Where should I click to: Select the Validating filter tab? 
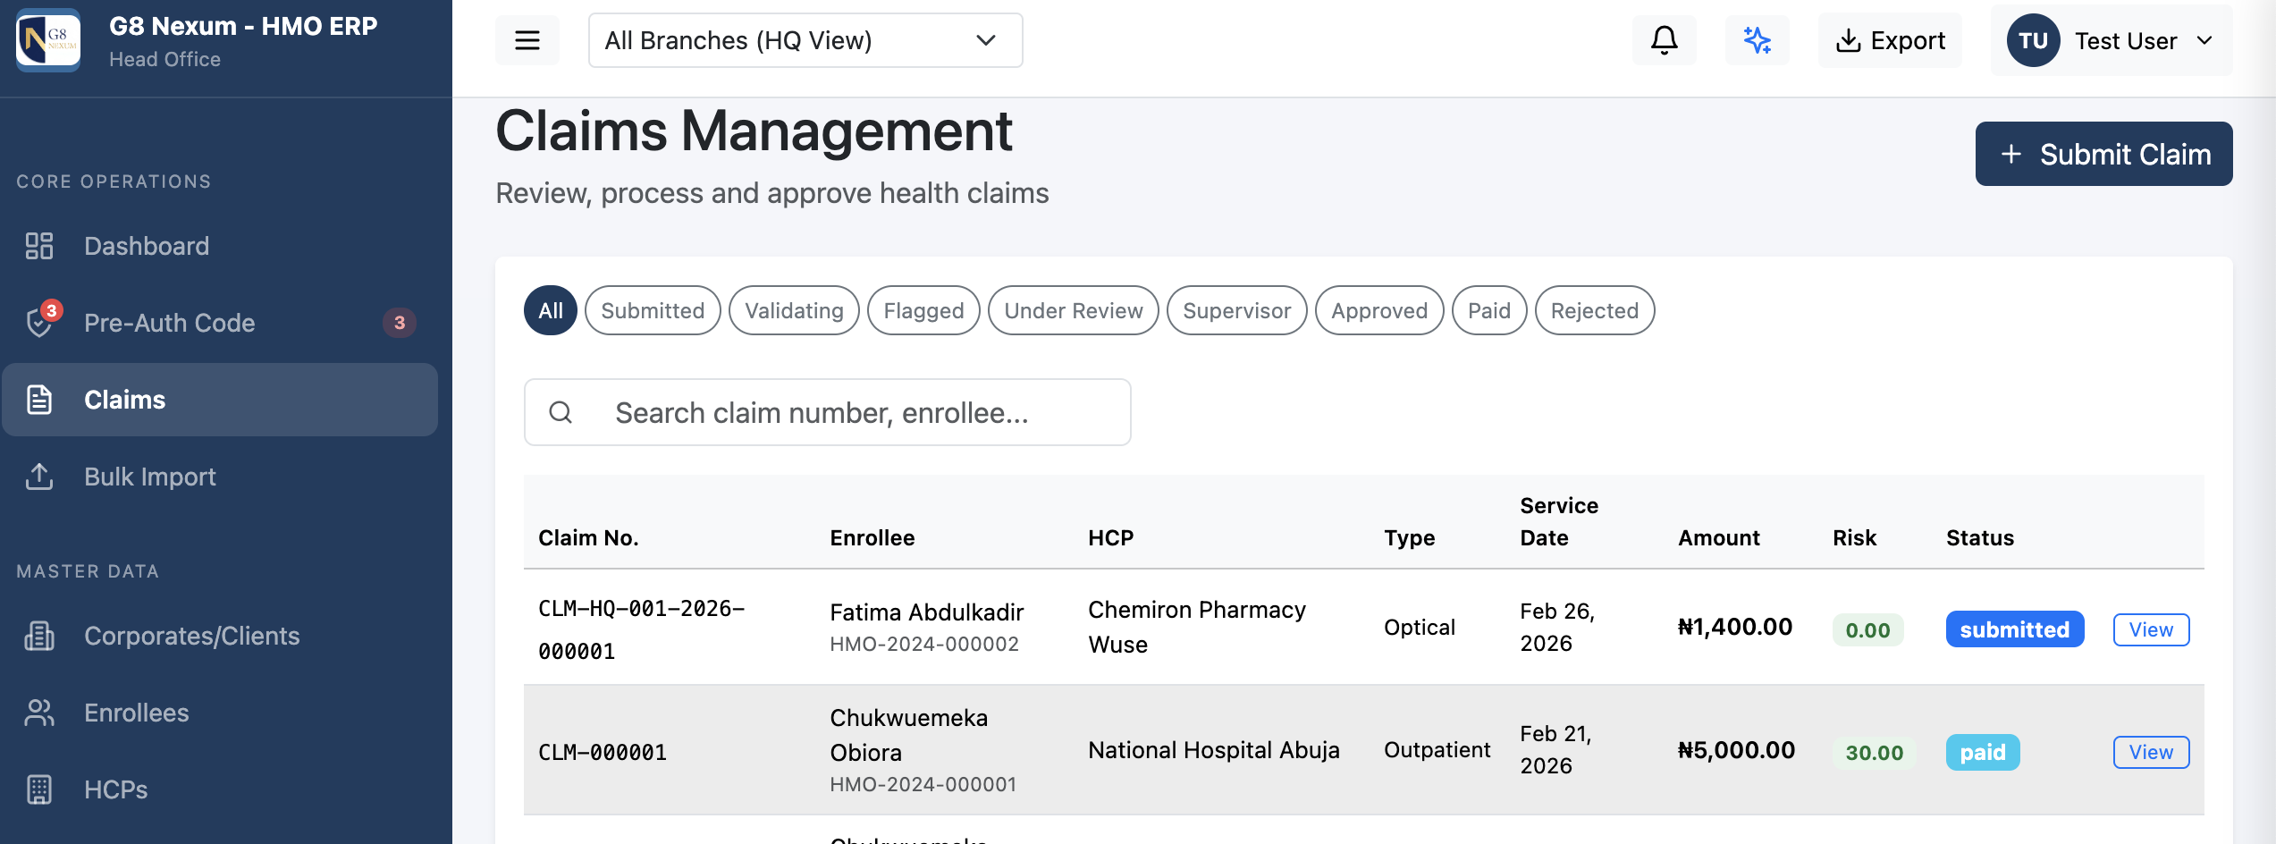tap(794, 310)
